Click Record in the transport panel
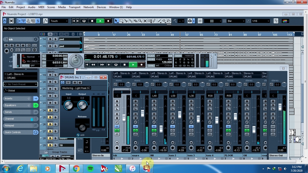Image resolution: width=308 pixels, height=173 pixels. pos(141,64)
